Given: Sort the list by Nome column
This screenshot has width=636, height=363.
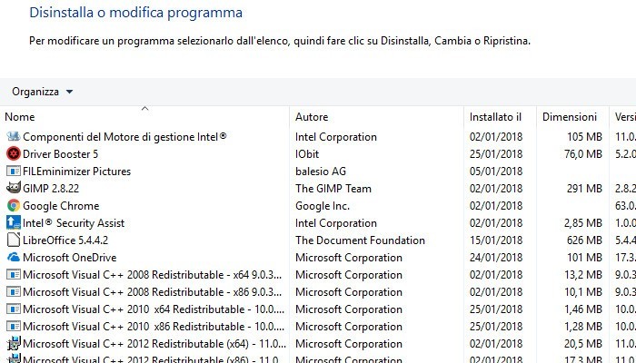Looking at the screenshot, I should click(20, 117).
